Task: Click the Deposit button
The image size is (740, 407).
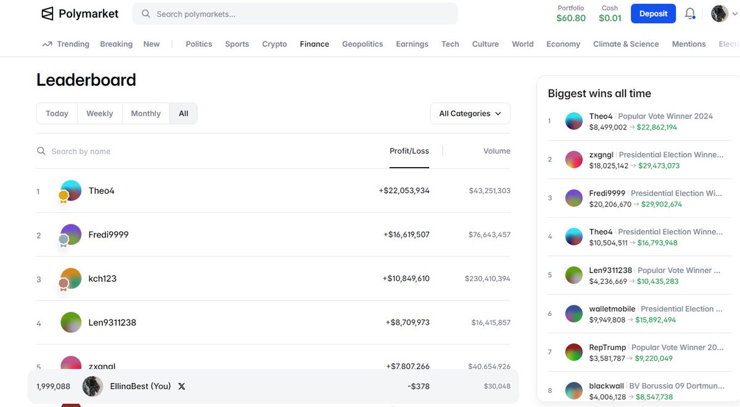Action: click(x=653, y=14)
